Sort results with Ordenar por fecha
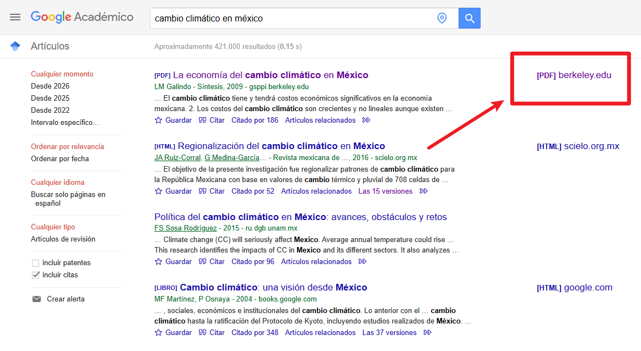 (x=60, y=159)
